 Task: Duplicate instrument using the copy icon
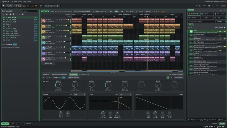tap(10, 14)
